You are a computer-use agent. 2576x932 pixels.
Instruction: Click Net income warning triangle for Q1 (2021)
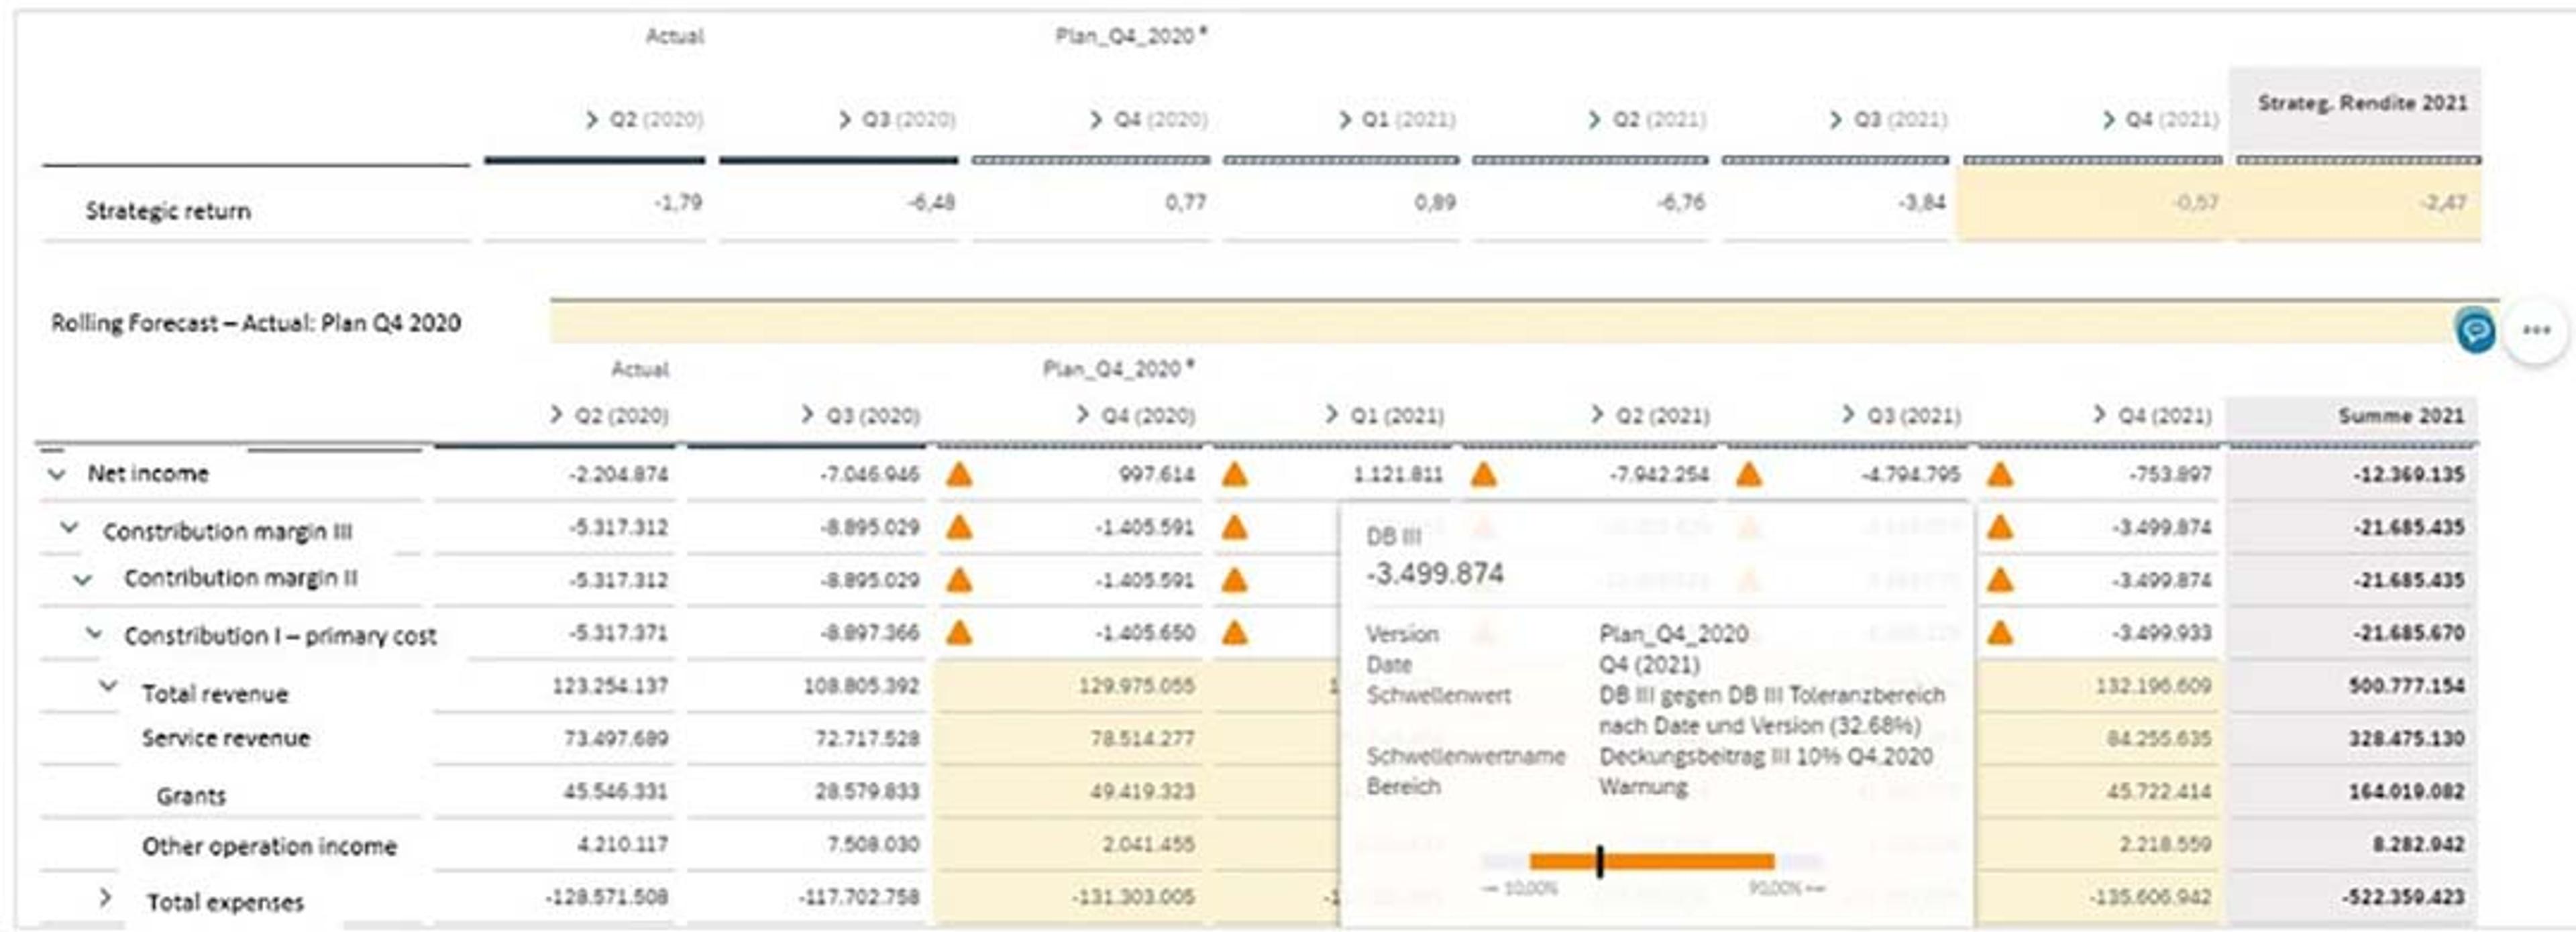1235,474
